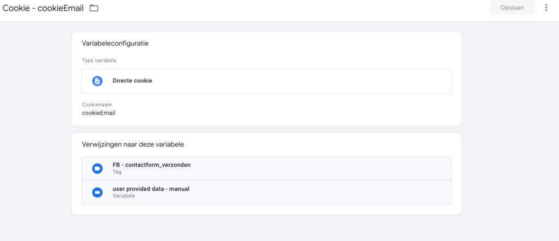
Task: Edit the variable name Cookie - cookieEmail
Action: pyautogui.click(x=43, y=8)
